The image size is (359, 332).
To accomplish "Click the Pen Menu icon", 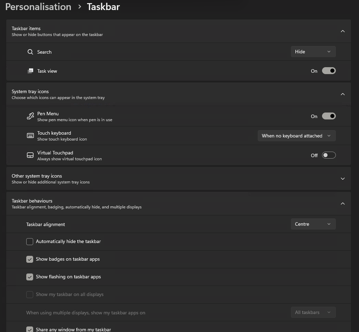I will (x=30, y=116).
